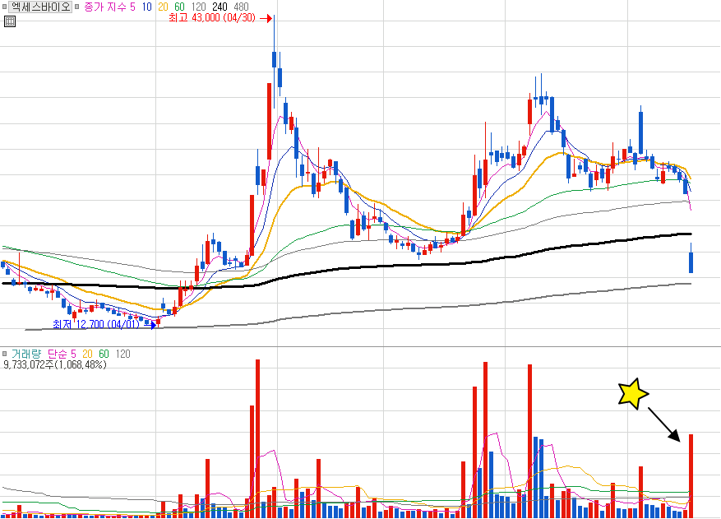Select the 단순 5 volume average label

pos(62,354)
